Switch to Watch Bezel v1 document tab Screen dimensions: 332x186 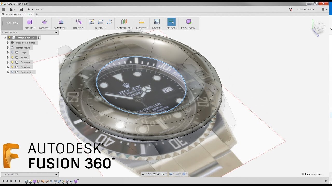(x=16, y=14)
